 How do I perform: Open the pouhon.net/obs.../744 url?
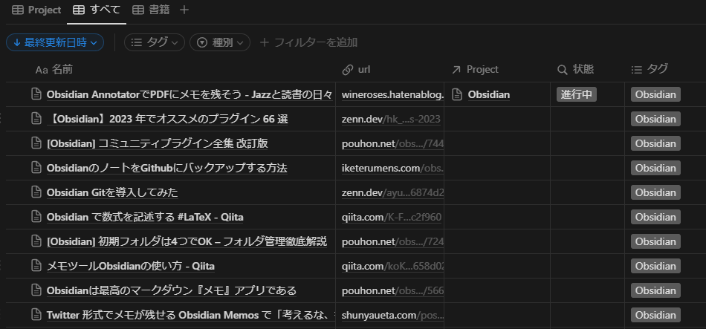(392, 143)
